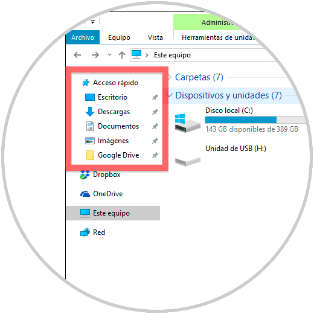Click the Este equipo address bar
314x314 pixels.
pyautogui.click(x=202, y=55)
